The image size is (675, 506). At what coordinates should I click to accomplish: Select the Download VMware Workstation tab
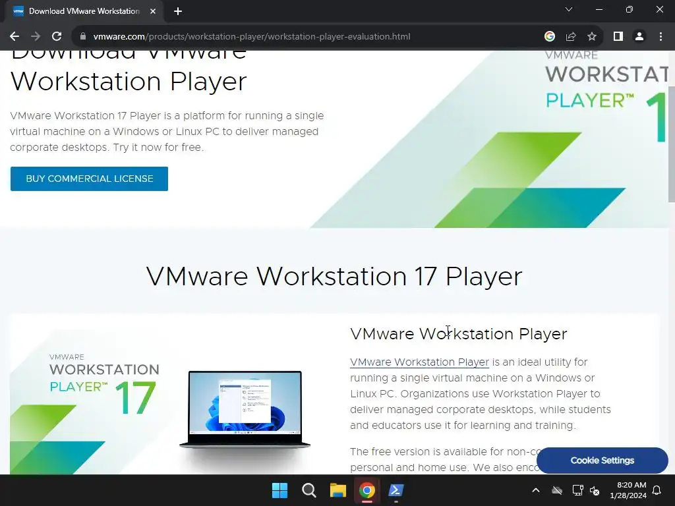click(84, 11)
